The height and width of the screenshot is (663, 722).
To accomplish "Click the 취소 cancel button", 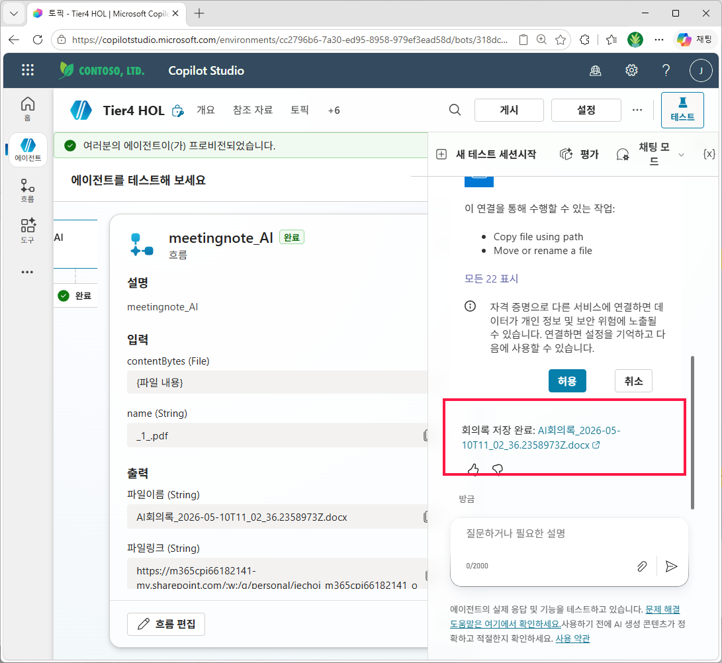I will (x=633, y=380).
